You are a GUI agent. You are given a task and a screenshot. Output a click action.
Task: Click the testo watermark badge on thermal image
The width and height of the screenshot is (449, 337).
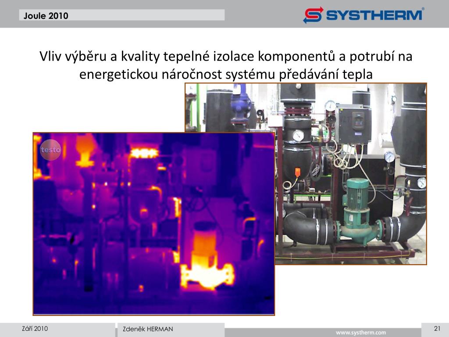click(x=50, y=150)
